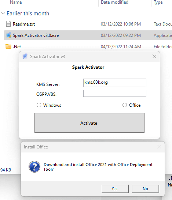
Task: Sort by Date modified column header
Action: [114, 2]
